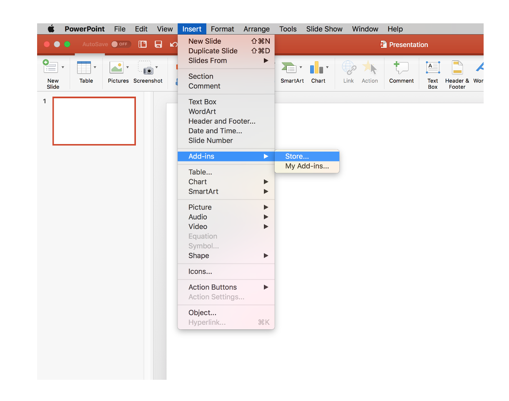Image resolution: width=509 pixels, height=401 pixels.
Task: Open the Pictures toolbar dropdown arrow
Action: 128,67
